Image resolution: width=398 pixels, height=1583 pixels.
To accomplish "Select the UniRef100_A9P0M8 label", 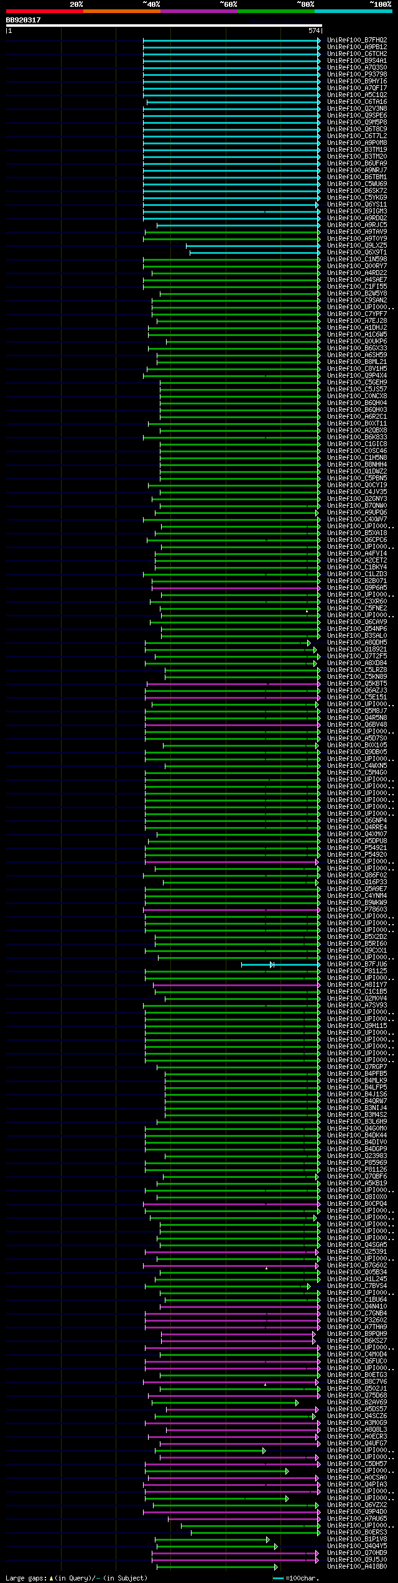I will 357,142.
